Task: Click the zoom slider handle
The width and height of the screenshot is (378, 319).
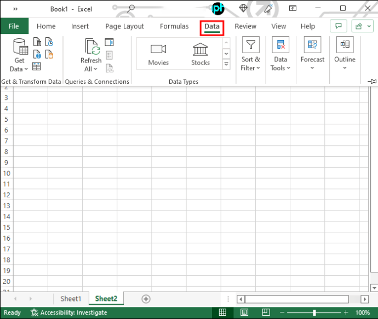Action: pyautogui.click(x=314, y=312)
